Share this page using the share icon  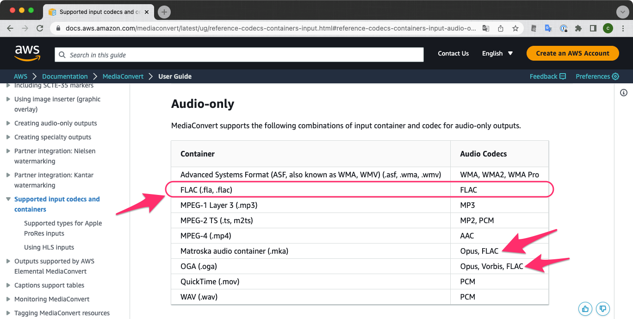click(x=500, y=28)
